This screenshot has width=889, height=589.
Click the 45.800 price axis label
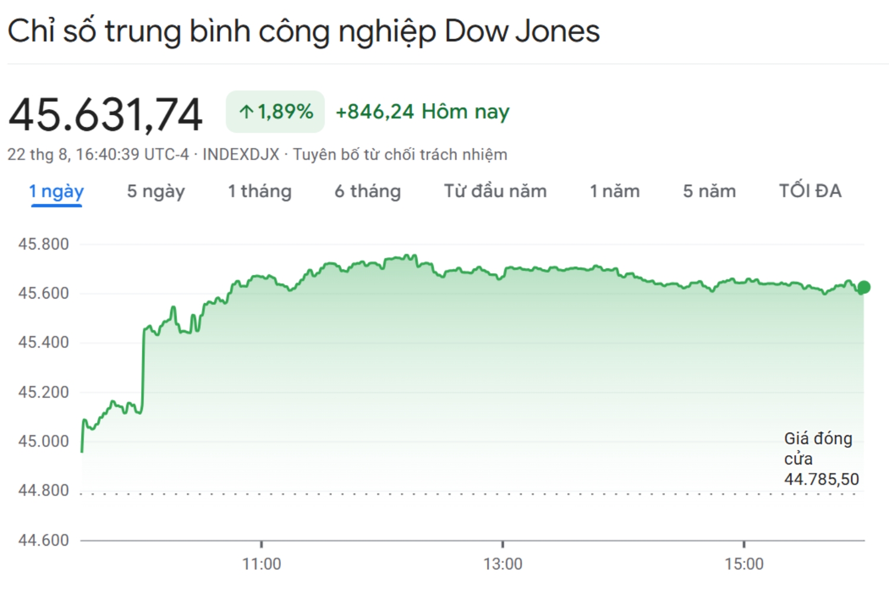click(43, 244)
